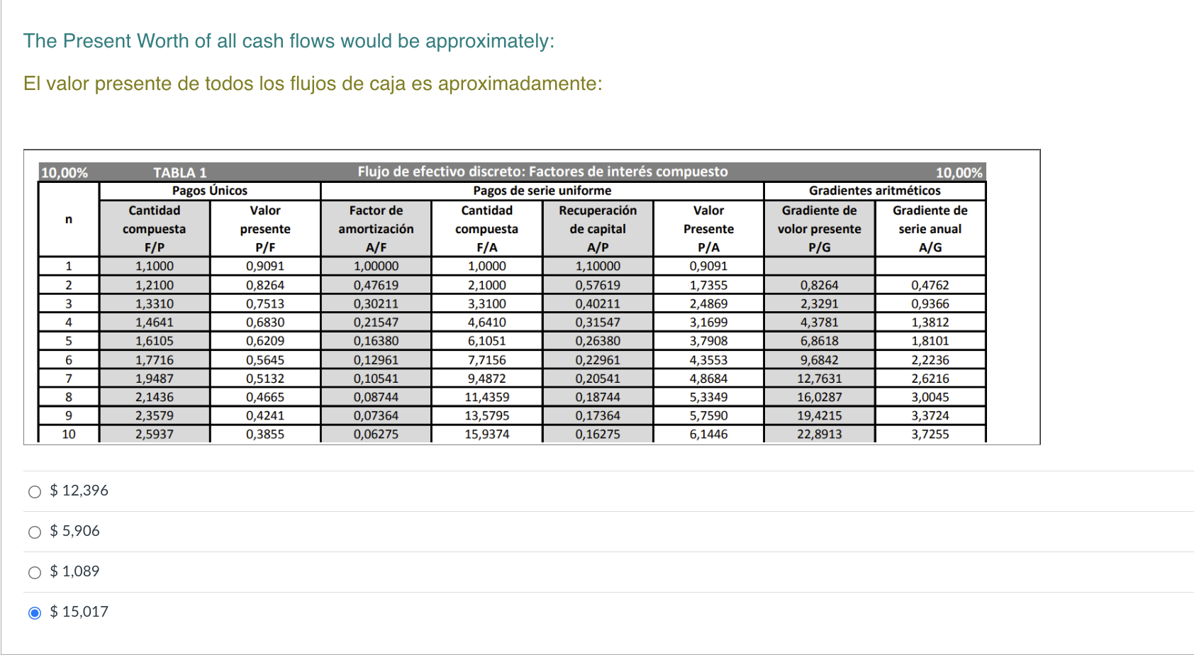Click the English question text 'The Present Worth'
1194x655 pixels.
pos(106,41)
